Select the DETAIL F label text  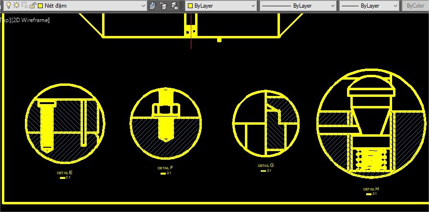[x=165, y=168]
